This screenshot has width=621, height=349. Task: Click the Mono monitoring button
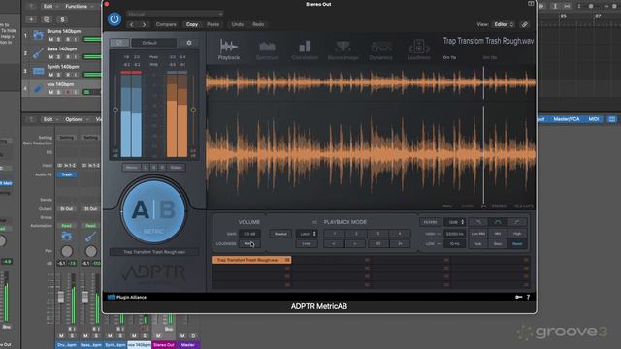click(132, 168)
